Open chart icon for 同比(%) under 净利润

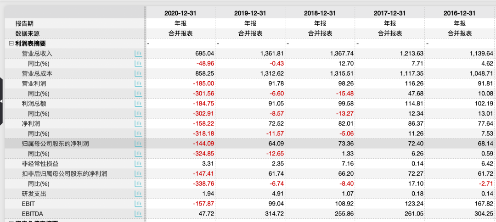pos(138,133)
